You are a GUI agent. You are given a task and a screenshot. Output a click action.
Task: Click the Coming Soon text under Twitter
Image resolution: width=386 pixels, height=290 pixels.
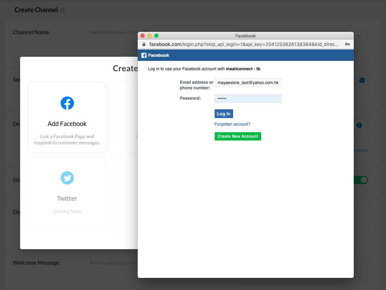[67, 211]
